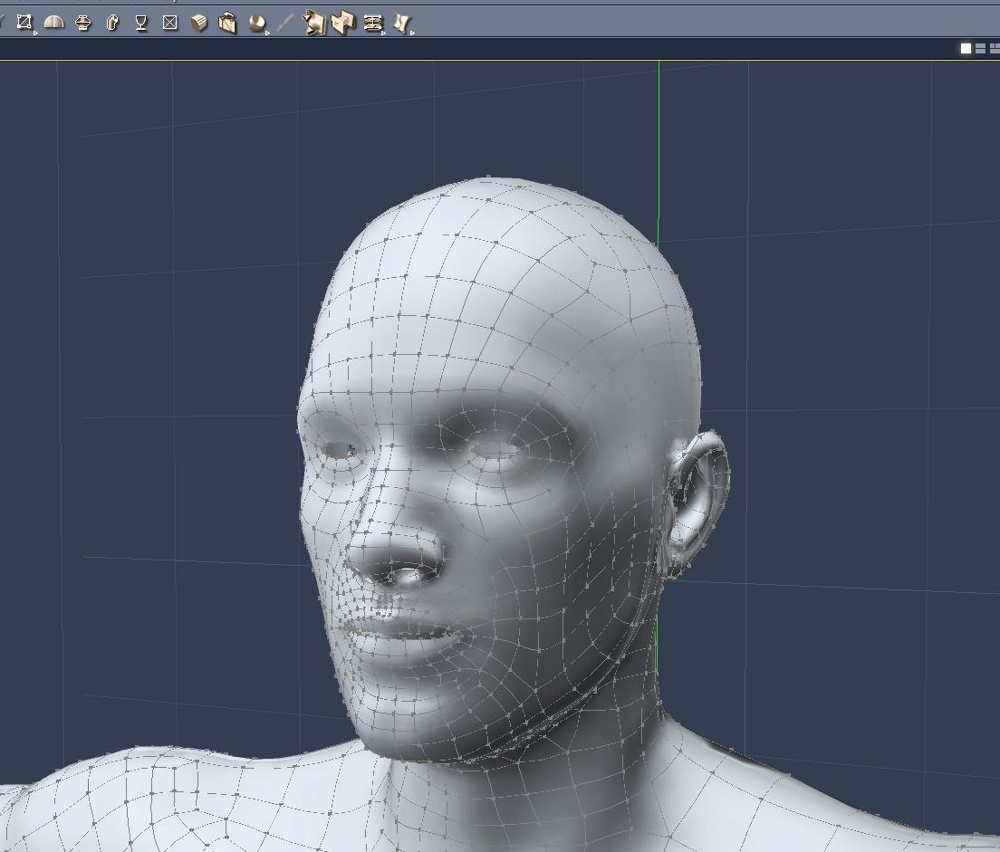
Task: Click the ear on the head mesh
Action: tap(697, 503)
